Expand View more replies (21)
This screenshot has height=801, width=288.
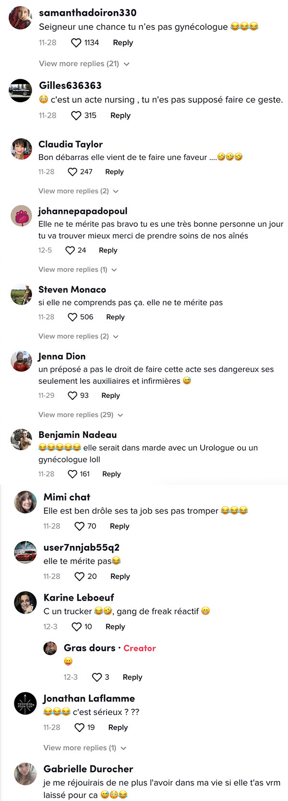(x=84, y=64)
